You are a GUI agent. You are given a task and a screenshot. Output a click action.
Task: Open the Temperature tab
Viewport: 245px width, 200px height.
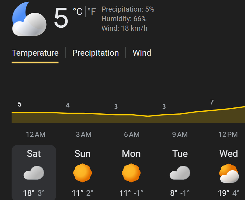[x=35, y=53]
